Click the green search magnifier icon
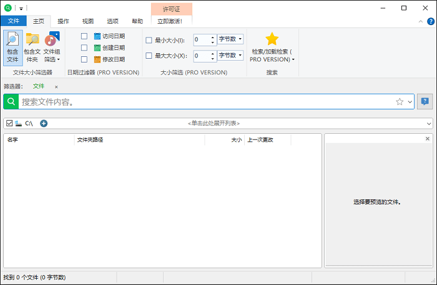Image resolution: width=437 pixels, height=285 pixels. (x=11, y=101)
